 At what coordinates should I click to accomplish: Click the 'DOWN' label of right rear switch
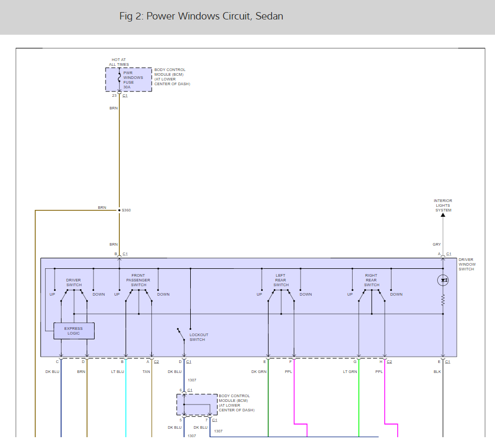tap(396, 294)
